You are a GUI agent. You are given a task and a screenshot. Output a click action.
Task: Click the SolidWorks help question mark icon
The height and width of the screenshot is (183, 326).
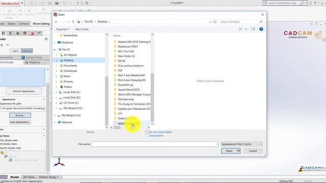pyautogui.click(x=315, y=3)
